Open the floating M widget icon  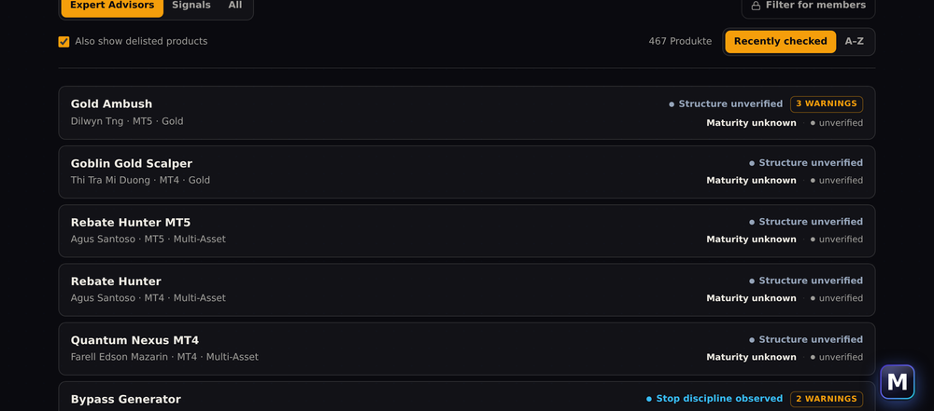[x=897, y=382]
